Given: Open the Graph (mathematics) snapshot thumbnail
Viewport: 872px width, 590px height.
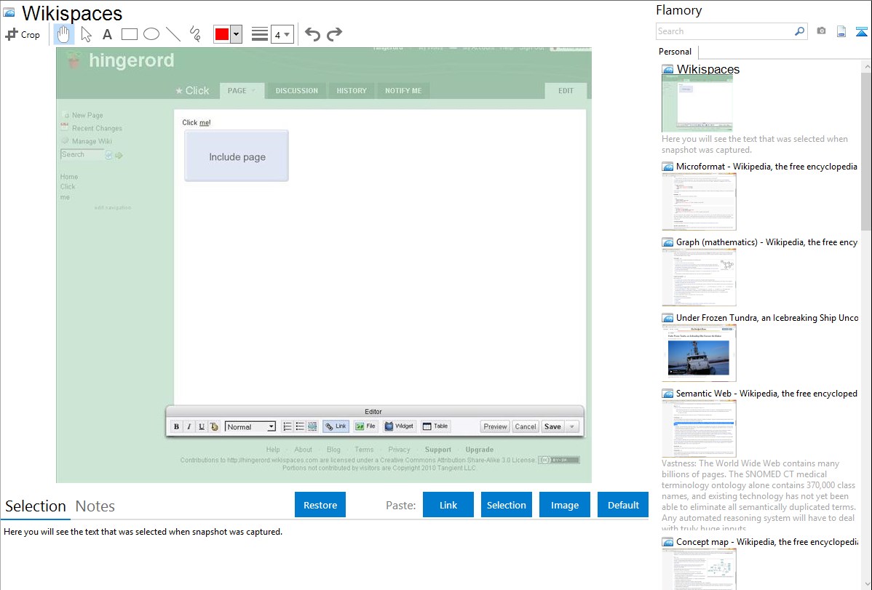Looking at the screenshot, I should (699, 277).
